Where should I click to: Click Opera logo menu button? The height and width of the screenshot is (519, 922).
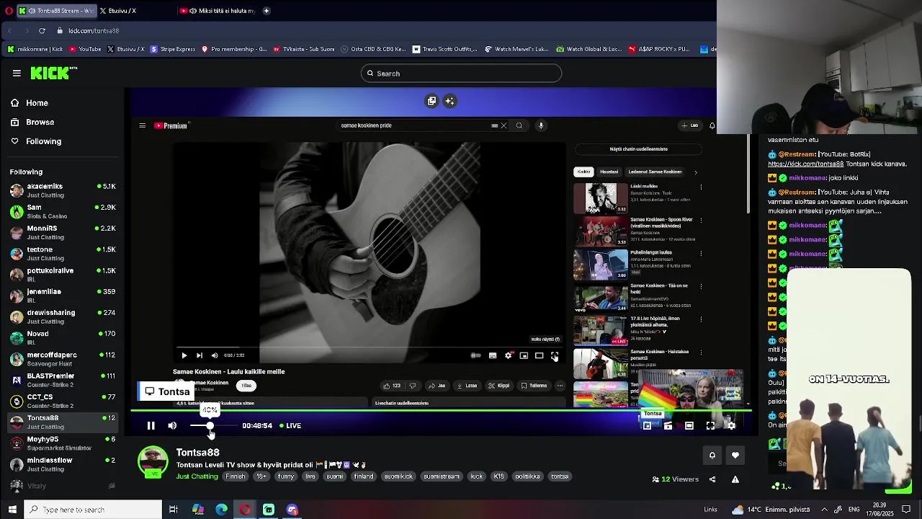(9, 11)
